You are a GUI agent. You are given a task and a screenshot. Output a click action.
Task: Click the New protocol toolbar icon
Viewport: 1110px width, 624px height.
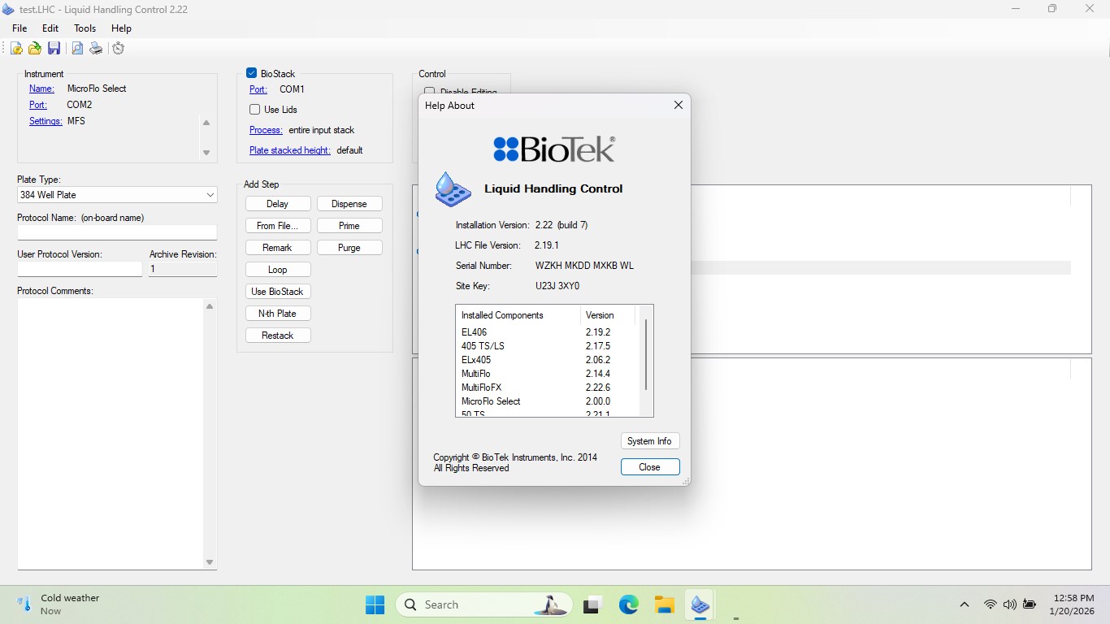pyautogui.click(x=16, y=49)
